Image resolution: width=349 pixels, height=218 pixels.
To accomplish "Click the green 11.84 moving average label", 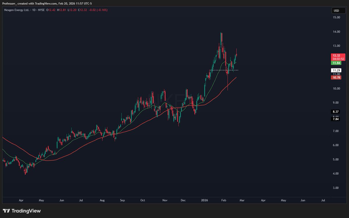I will 336,63.
